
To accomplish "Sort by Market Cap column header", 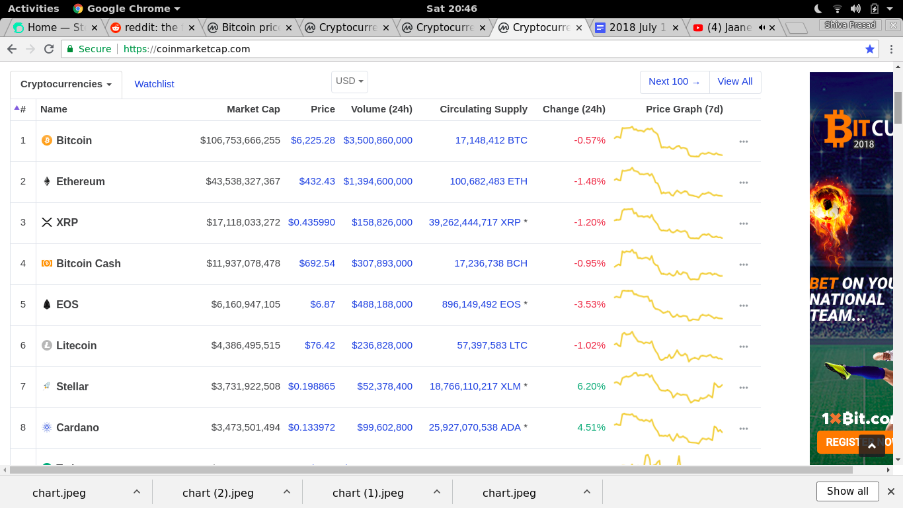I will pyautogui.click(x=253, y=109).
